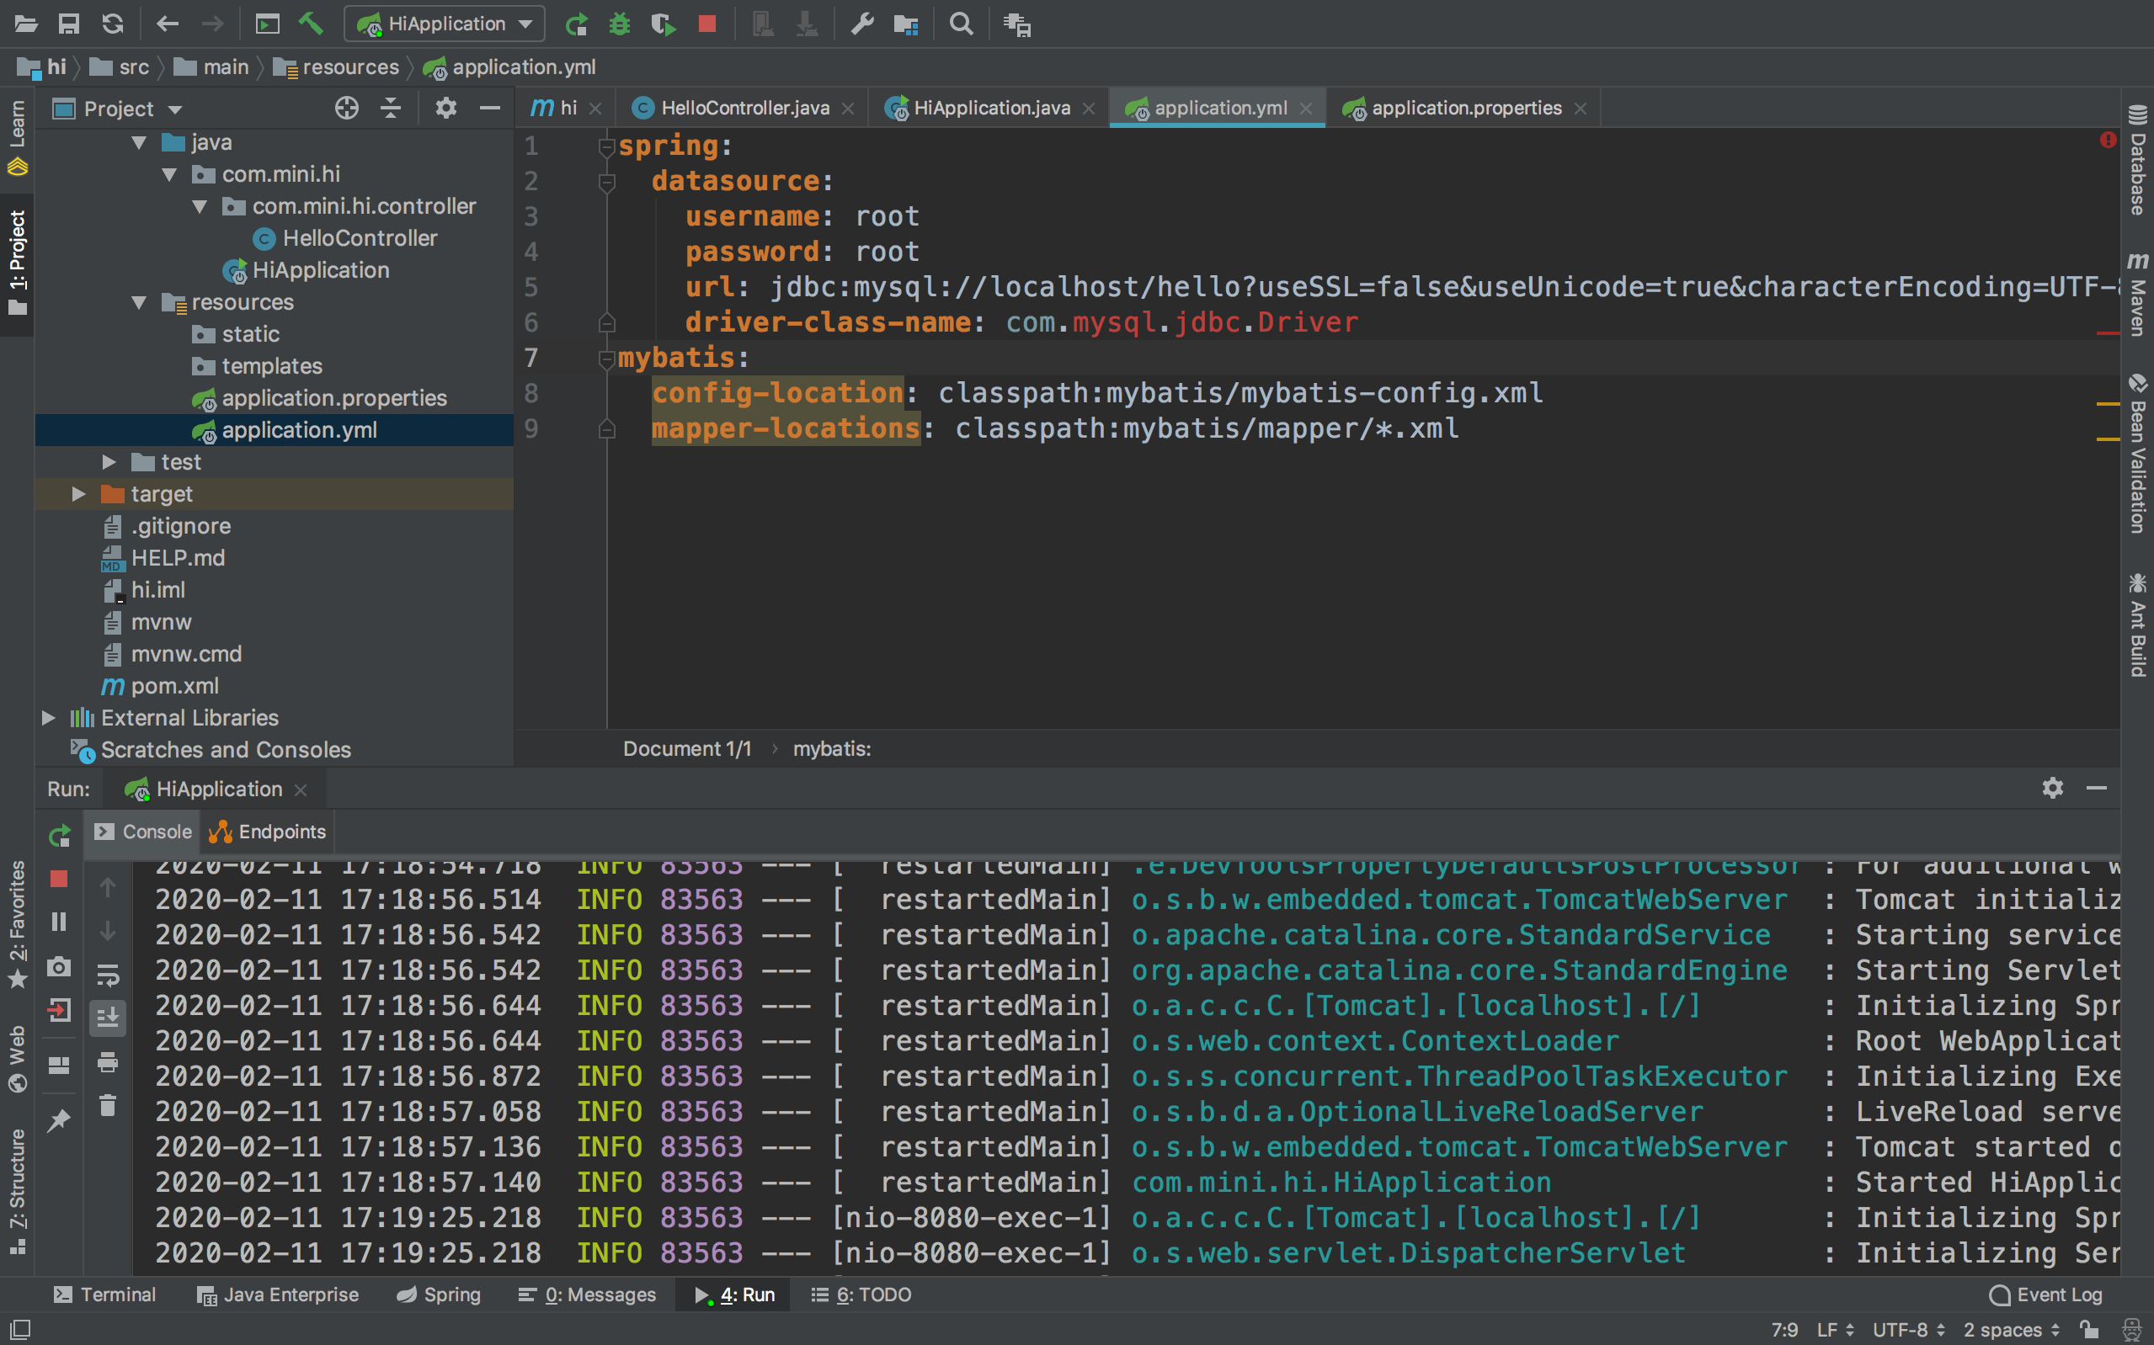2154x1345 pixels.
Task: Click the Build project hammer icon
Action: click(x=310, y=23)
